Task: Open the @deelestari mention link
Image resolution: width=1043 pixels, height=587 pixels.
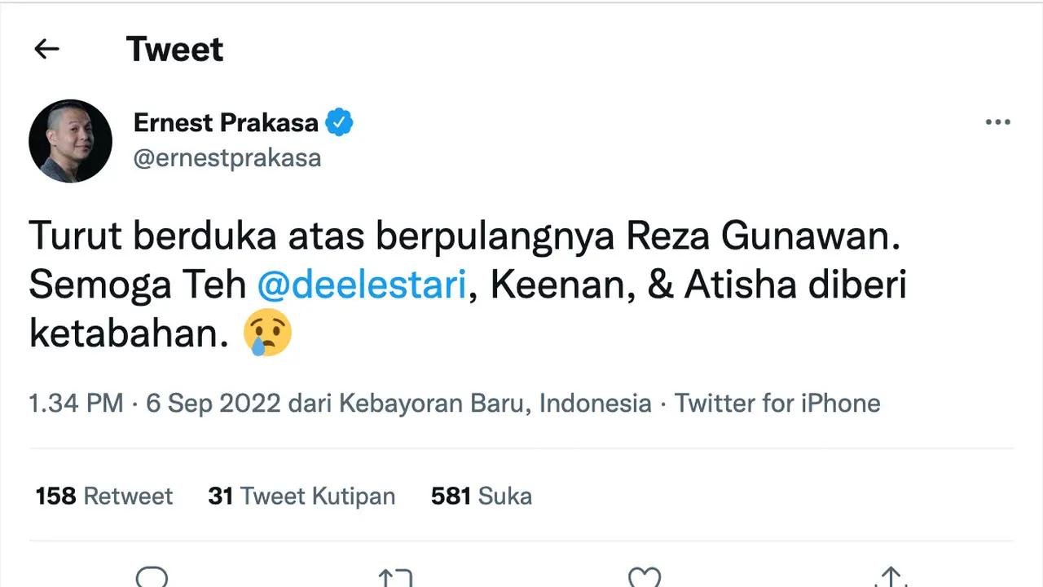Action: [362, 285]
